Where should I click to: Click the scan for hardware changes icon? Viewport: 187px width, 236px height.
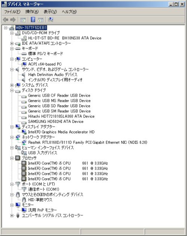pos(51,19)
